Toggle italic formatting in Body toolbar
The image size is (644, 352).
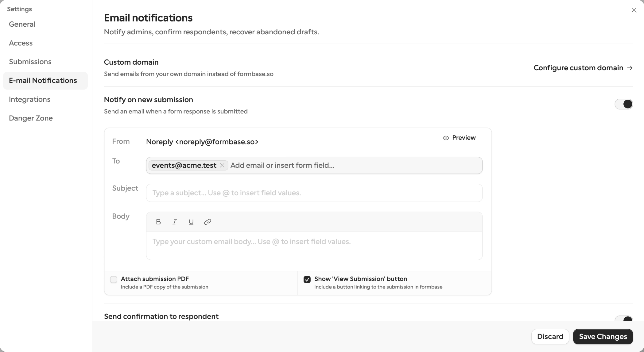coord(174,222)
